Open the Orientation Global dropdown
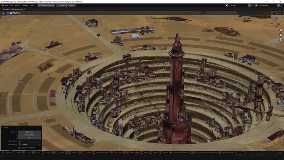 [29, 144]
